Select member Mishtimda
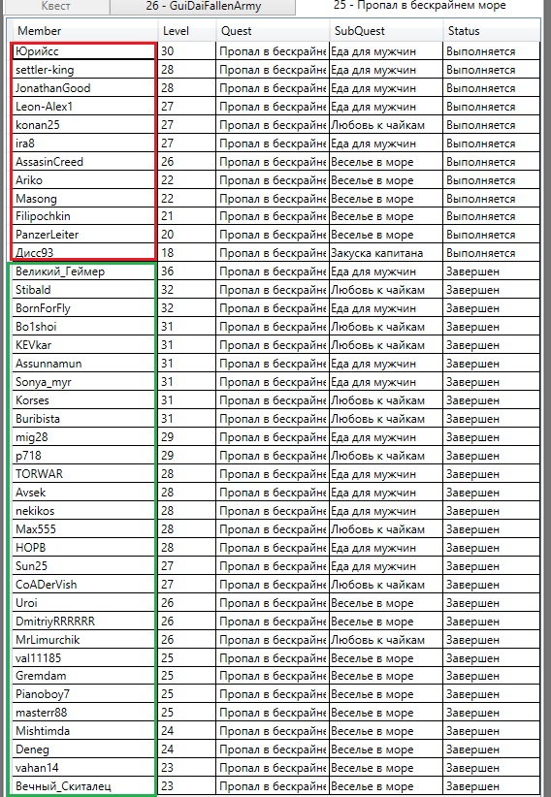This screenshot has width=551, height=797. click(83, 731)
